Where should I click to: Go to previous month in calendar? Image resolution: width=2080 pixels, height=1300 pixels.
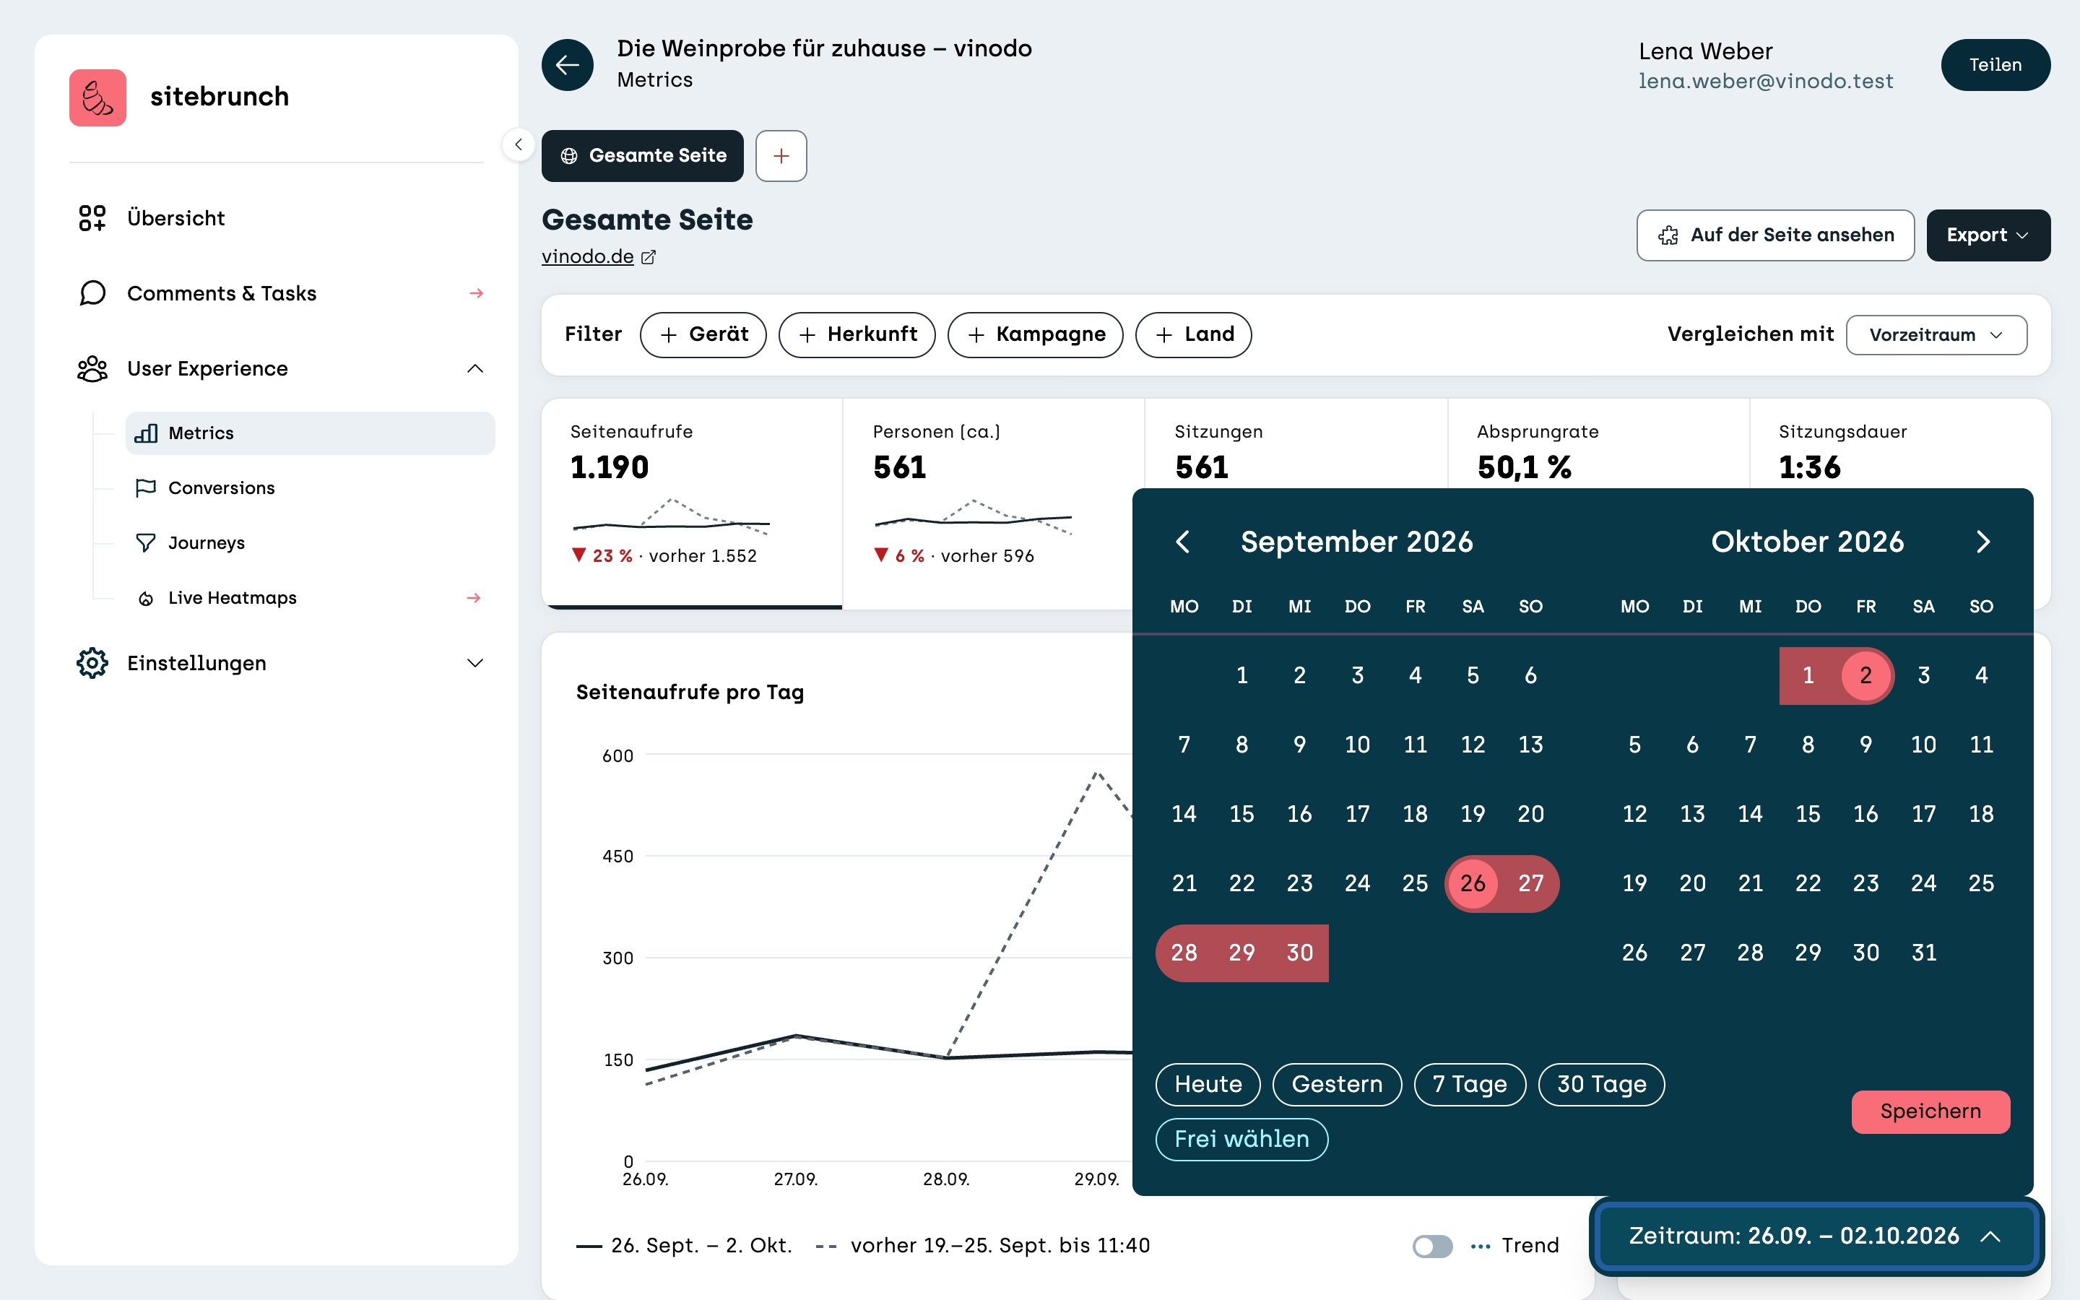(x=1183, y=542)
